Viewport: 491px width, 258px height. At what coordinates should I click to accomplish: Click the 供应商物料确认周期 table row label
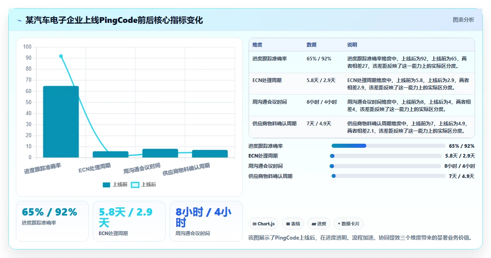point(275,124)
